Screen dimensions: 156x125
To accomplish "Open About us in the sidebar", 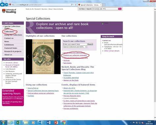I will tap(8, 55).
